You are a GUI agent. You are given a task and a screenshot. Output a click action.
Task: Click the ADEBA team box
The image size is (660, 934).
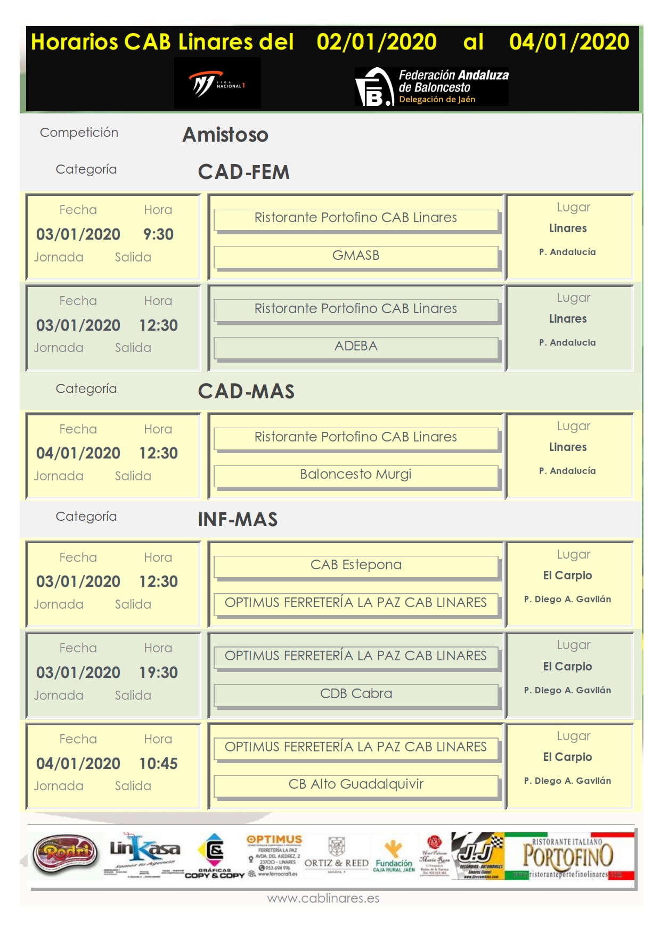(356, 347)
